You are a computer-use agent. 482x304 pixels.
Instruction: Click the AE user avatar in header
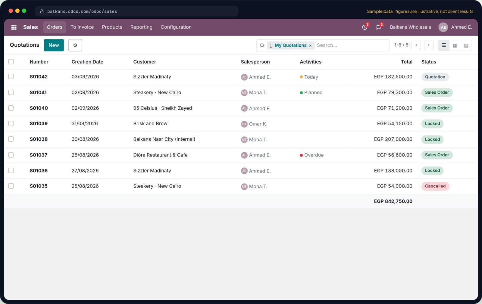click(443, 27)
